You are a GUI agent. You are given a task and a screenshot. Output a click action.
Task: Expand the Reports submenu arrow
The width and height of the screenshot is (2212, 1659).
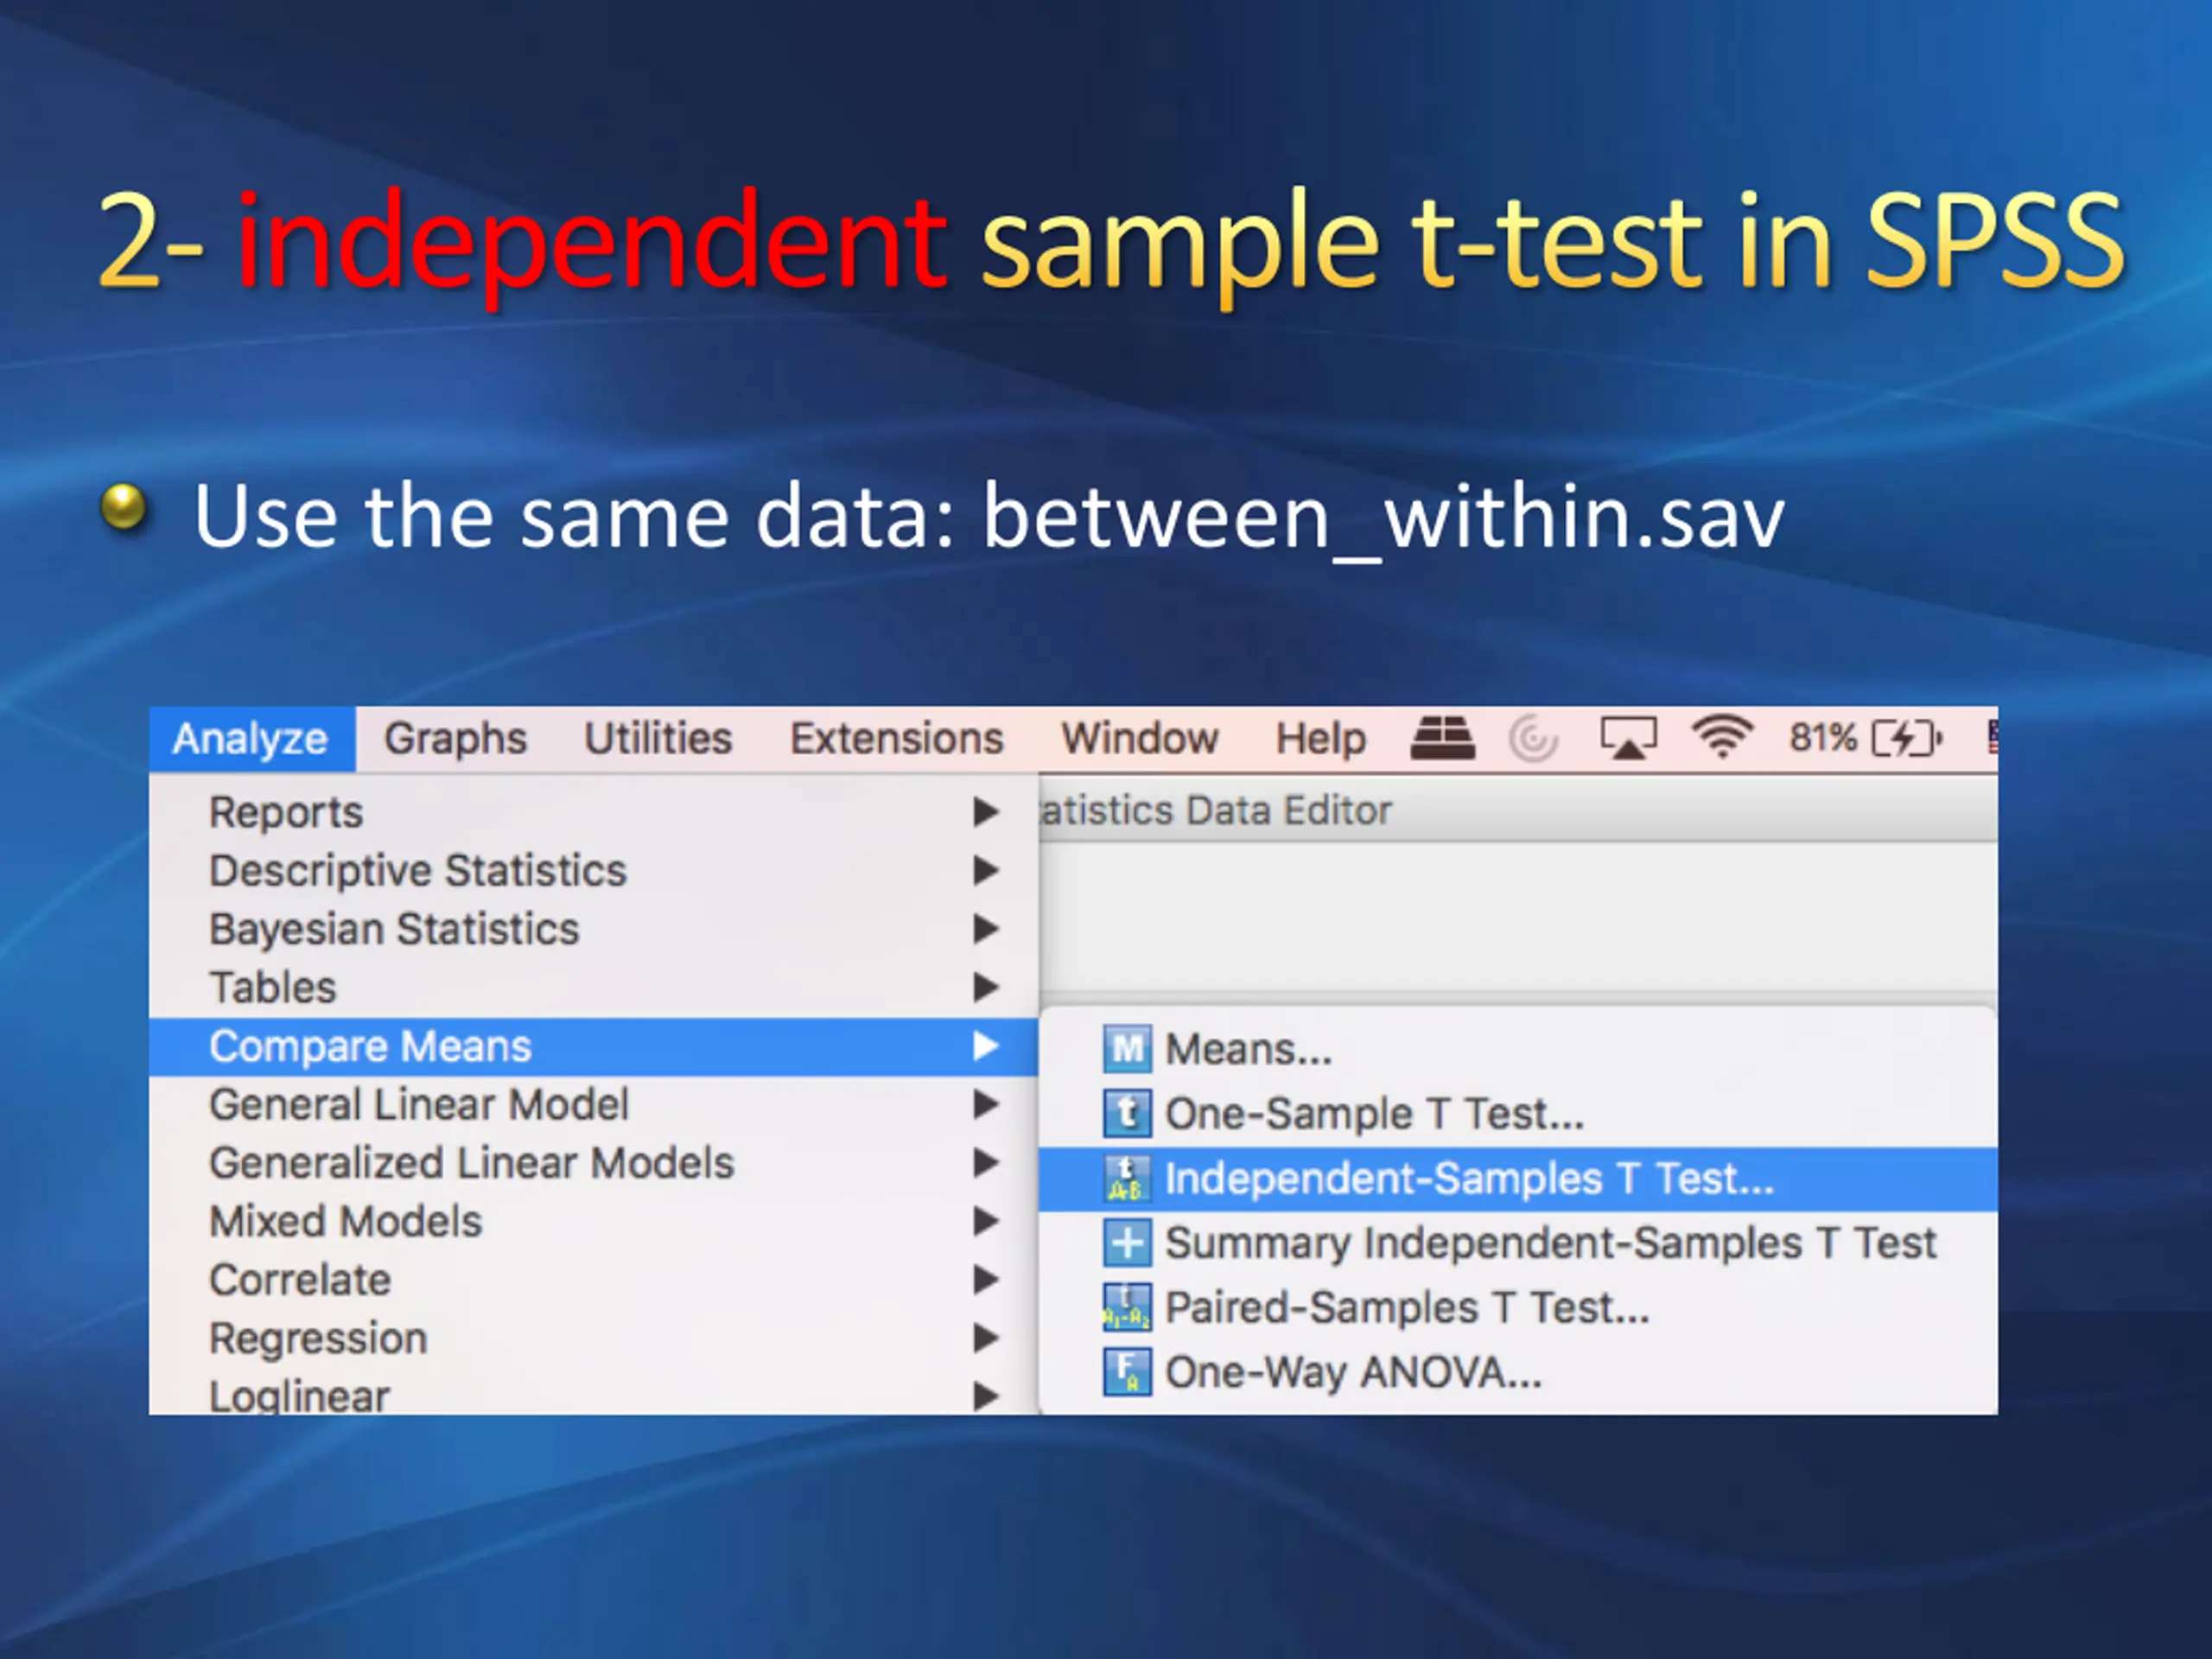[x=986, y=812]
